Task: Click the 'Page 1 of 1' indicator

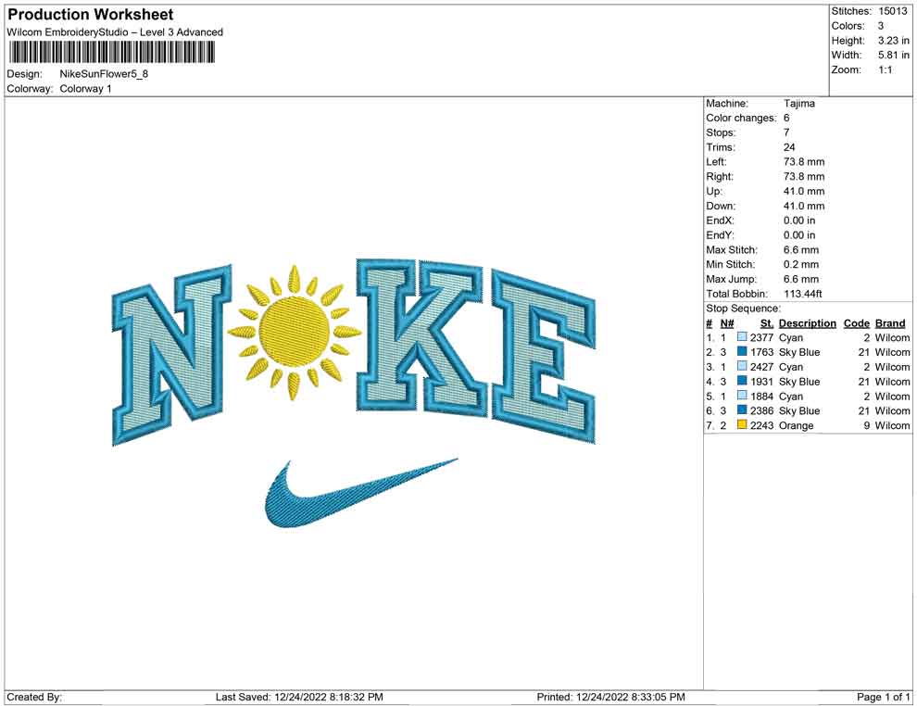Action: [x=883, y=697]
